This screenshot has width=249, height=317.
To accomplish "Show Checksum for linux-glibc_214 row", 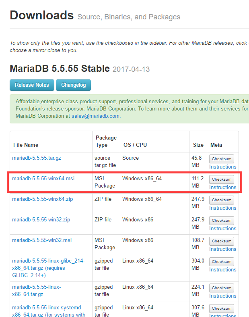I will (222, 262).
